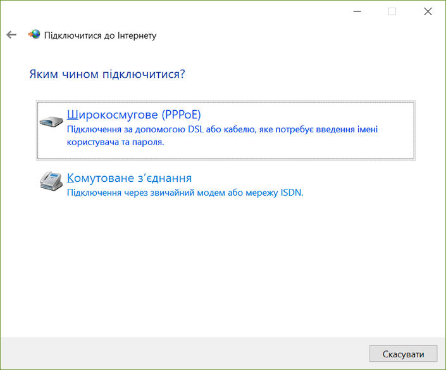Image resolution: width=446 pixels, height=370 pixels.
Task: Click the disabled maximize button
Action: pos(392,11)
